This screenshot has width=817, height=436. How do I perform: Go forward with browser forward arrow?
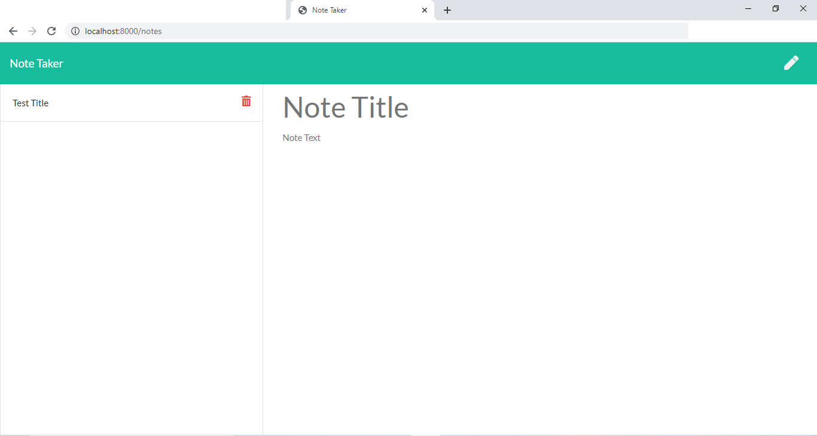[x=32, y=31]
